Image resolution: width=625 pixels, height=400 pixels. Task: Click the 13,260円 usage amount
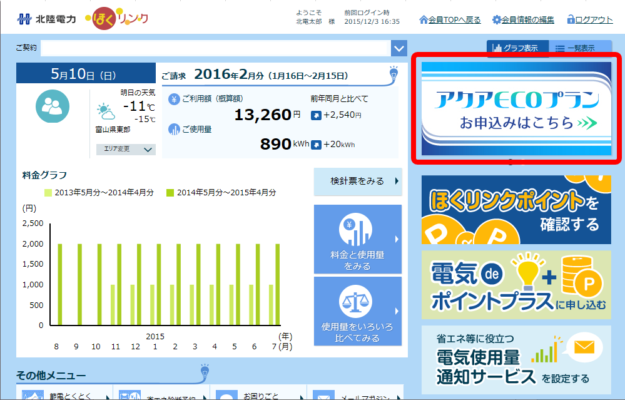[x=267, y=115]
